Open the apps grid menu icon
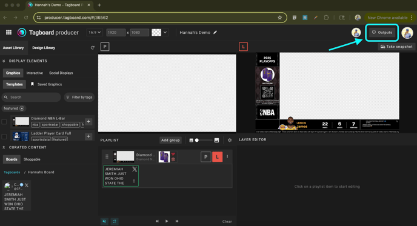417x226 pixels. (x=8, y=32)
